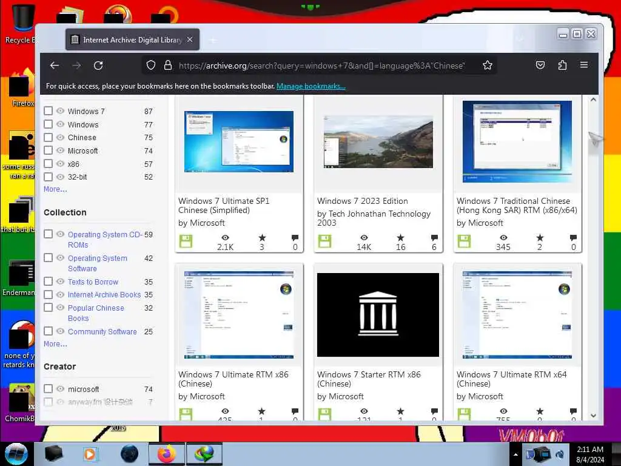Toggle the eye icon next to Internet Archive Books

tap(60, 294)
